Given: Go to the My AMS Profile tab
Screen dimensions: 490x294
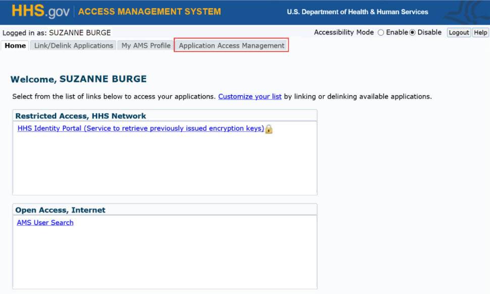Looking at the screenshot, I should click(x=146, y=45).
